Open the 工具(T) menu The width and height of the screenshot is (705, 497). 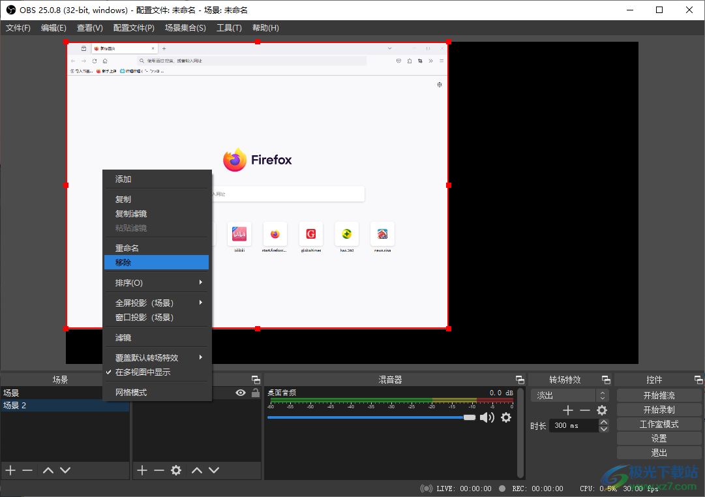click(229, 28)
